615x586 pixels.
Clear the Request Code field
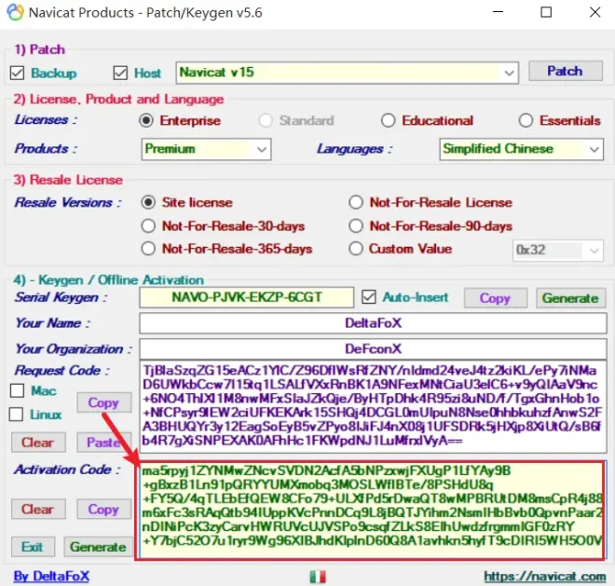(38, 443)
